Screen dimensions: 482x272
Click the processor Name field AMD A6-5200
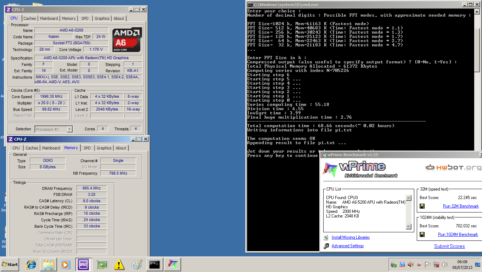(71, 30)
